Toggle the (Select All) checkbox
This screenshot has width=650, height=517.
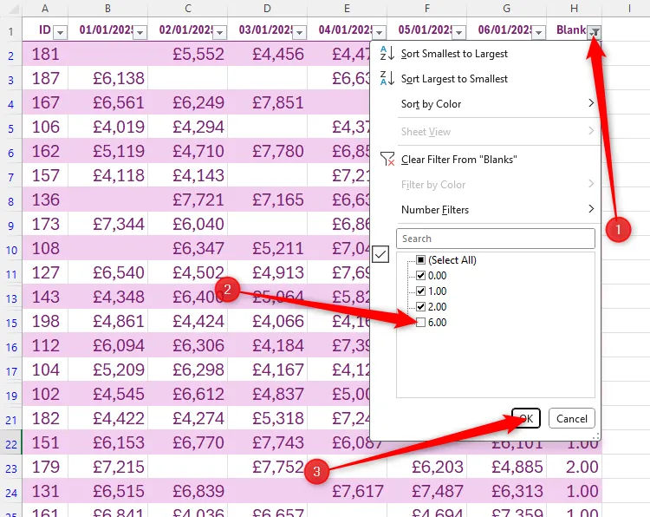421,260
